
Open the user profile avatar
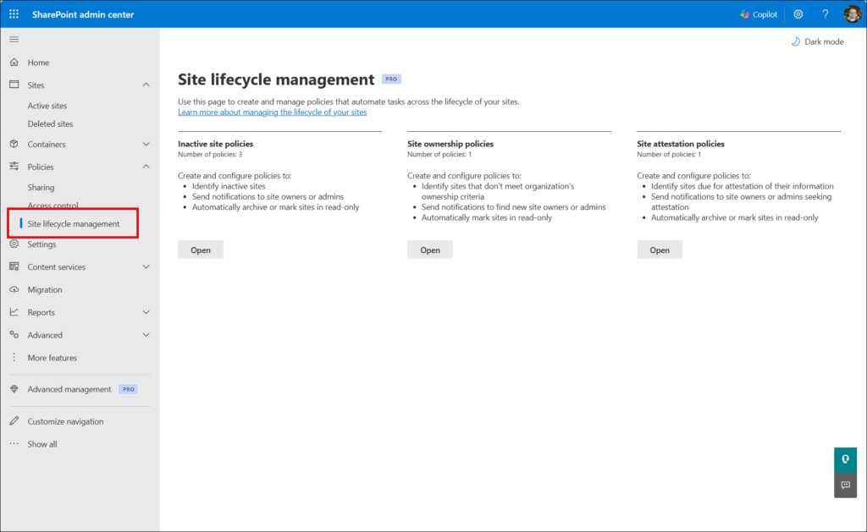(852, 14)
